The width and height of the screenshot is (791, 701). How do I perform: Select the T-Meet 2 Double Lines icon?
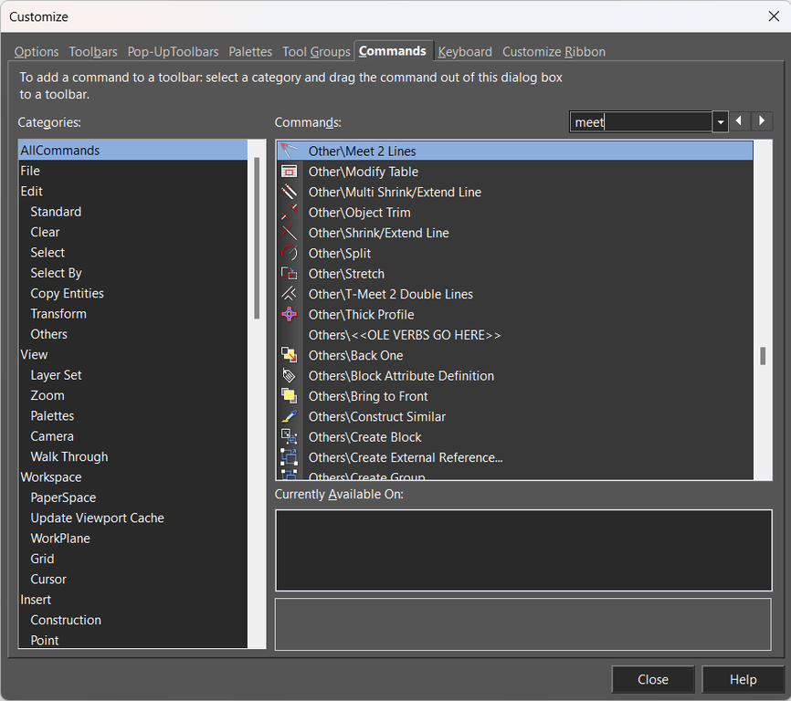(x=290, y=294)
